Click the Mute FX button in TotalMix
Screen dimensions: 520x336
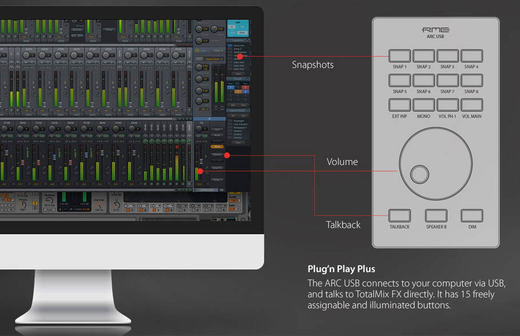217,168
